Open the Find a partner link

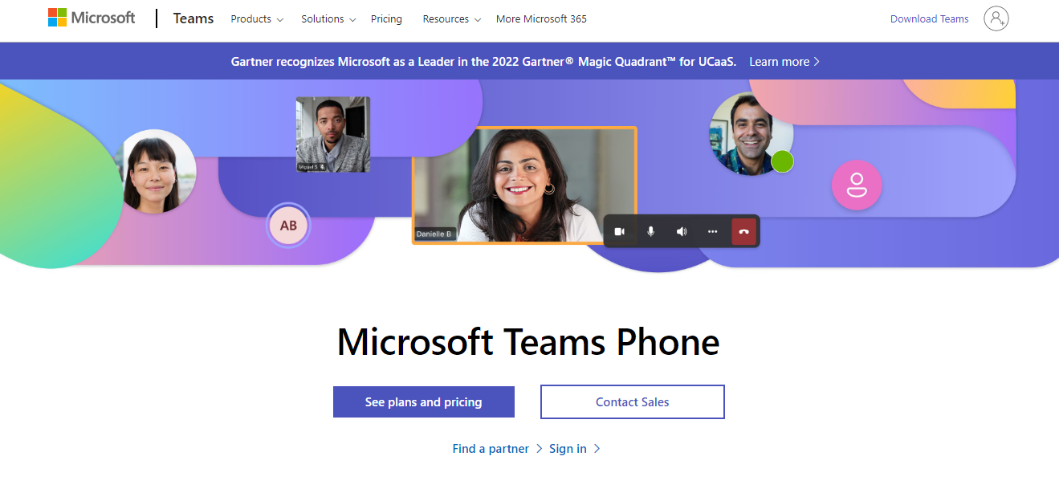tap(498, 449)
